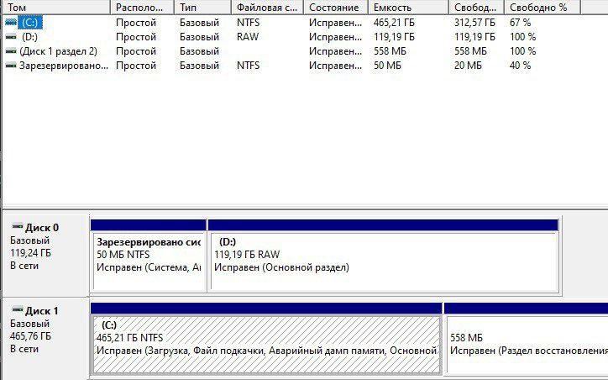608x380 pixels.
Task: Select the Диск 0 disk label
Action: 42,228
